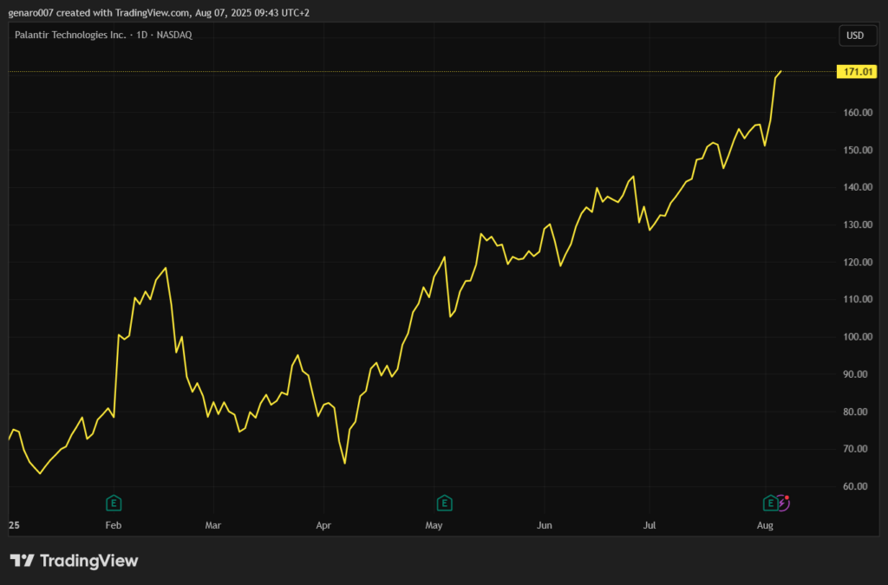The height and width of the screenshot is (585, 888).
Task: Open the purple lightning news flash icon
Action: [x=783, y=502]
